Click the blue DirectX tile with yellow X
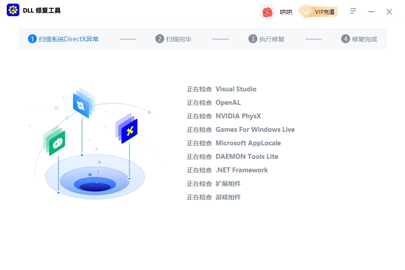 (128, 130)
